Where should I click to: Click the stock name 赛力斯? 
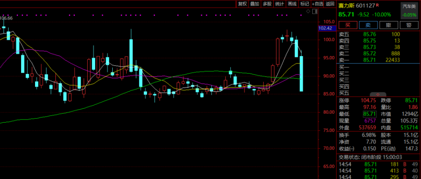coord(346,5)
